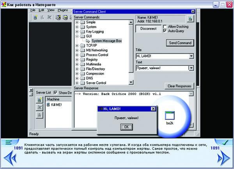The width and height of the screenshot is (234, 169).
Task: Go to next page with right arrow
Action: coord(223,158)
